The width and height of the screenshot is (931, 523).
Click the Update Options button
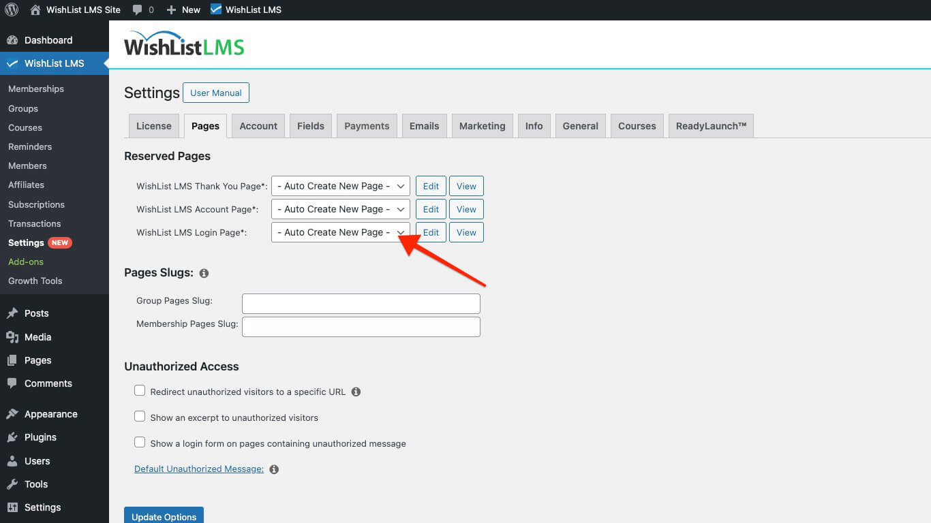(164, 516)
